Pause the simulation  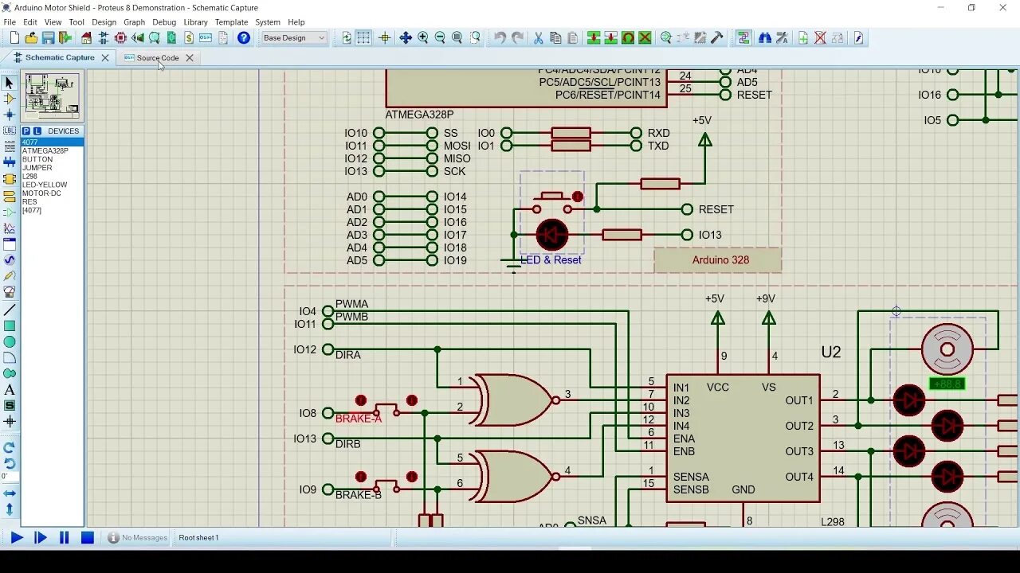64,538
